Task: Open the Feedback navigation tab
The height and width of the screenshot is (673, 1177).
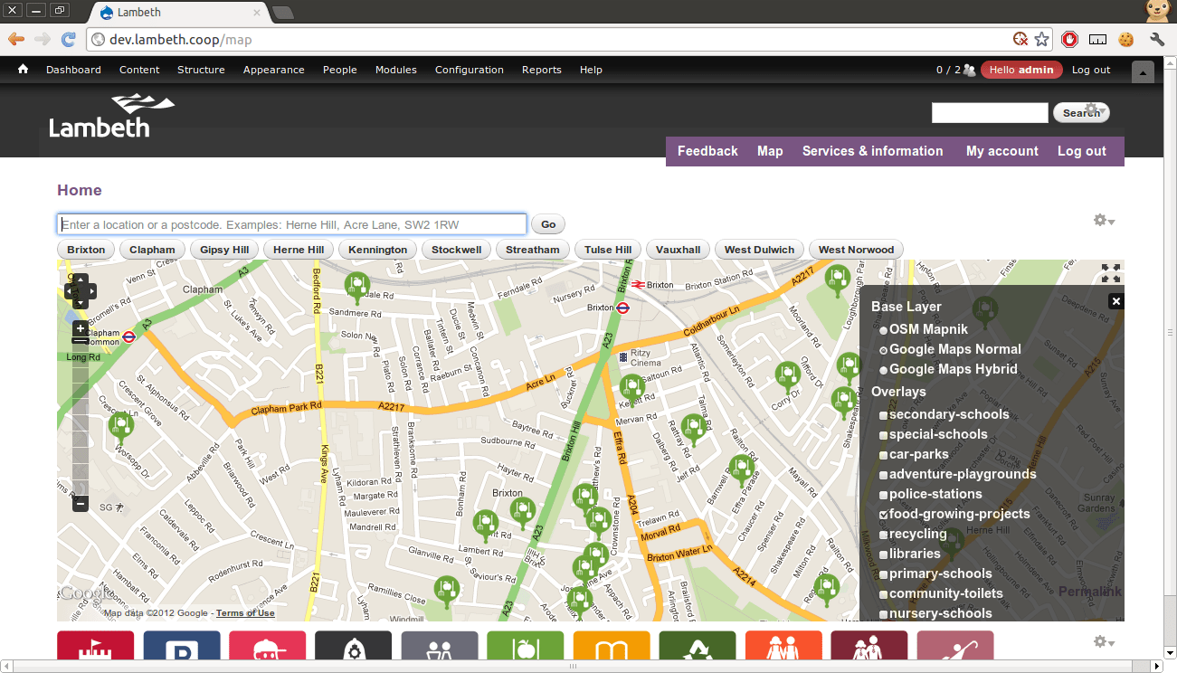Action: tap(707, 151)
